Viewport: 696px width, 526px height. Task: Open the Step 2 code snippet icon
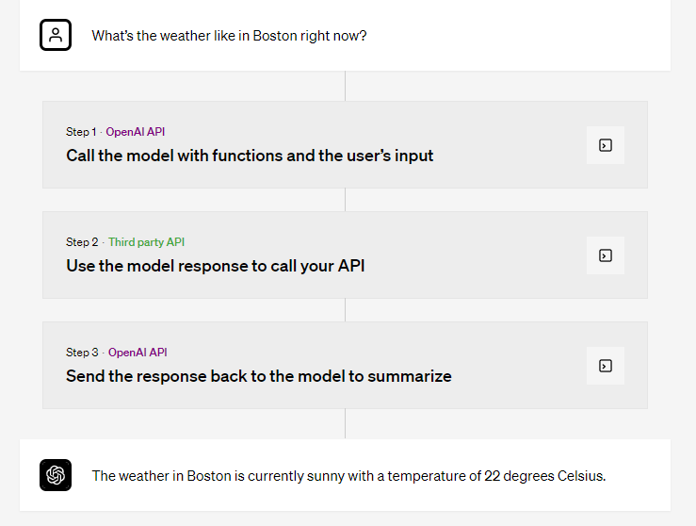[x=606, y=255]
